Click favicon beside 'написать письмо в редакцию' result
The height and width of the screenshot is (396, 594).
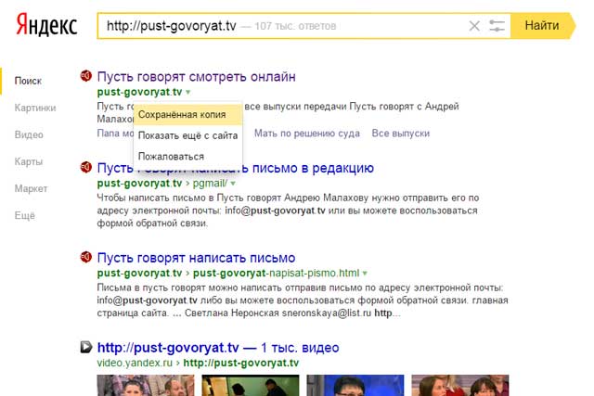tap(85, 168)
